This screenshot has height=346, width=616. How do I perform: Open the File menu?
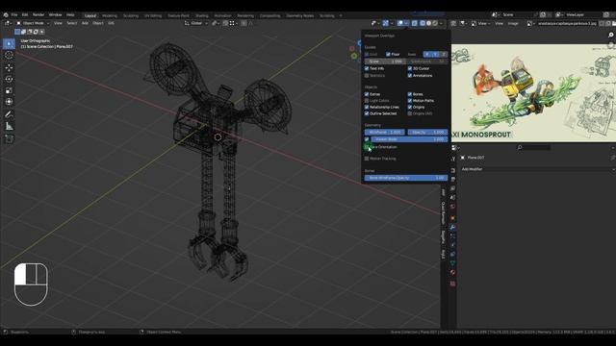point(14,14)
